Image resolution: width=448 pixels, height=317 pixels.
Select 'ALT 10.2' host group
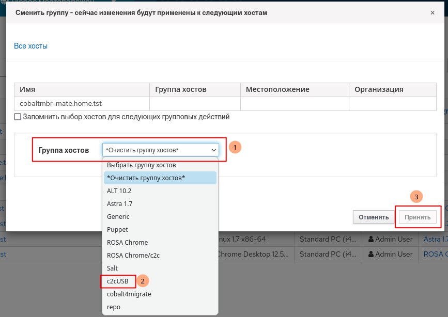click(119, 191)
